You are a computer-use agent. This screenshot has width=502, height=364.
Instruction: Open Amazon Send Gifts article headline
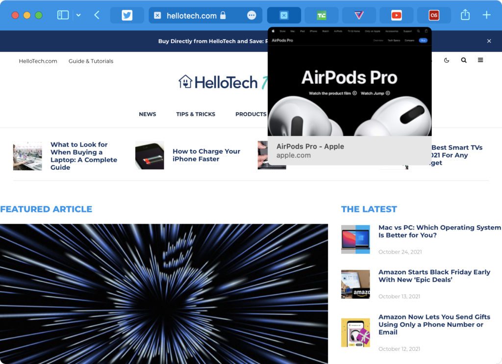click(434, 324)
